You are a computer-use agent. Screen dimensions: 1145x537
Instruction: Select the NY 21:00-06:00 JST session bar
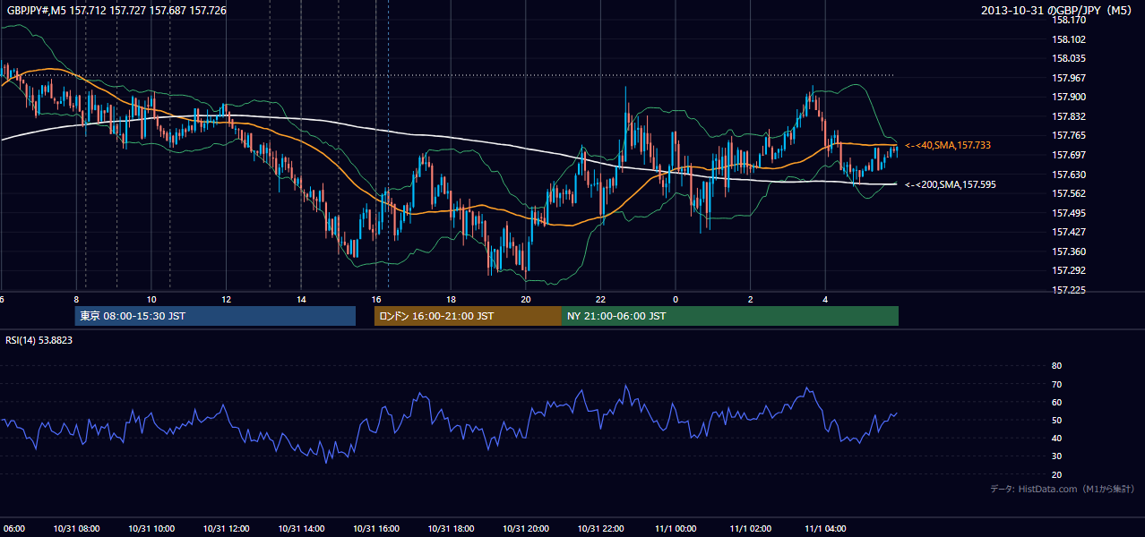[730, 316]
